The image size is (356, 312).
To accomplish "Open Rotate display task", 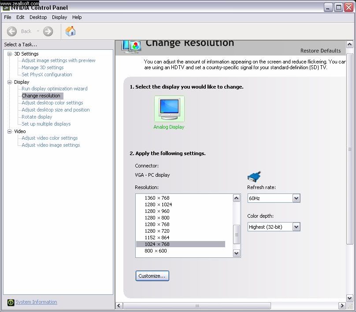I will click(x=37, y=117).
